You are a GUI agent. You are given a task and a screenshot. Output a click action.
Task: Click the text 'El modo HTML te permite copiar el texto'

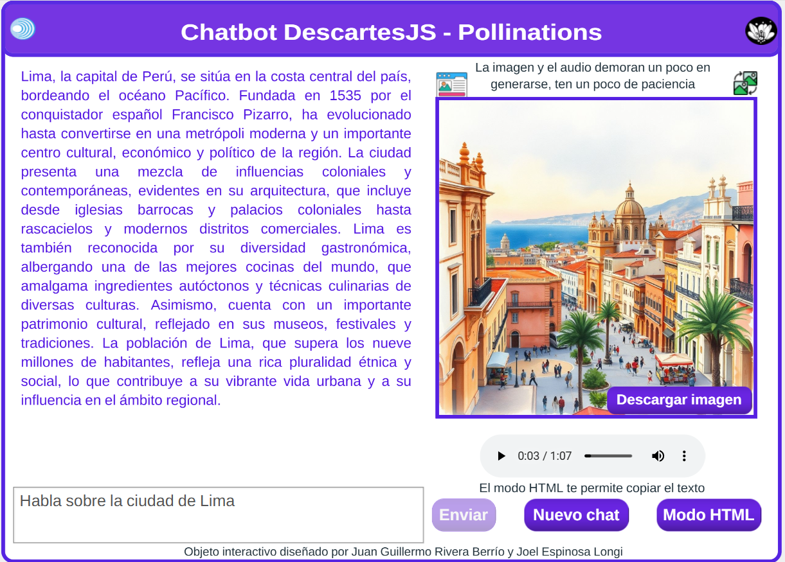tap(592, 488)
